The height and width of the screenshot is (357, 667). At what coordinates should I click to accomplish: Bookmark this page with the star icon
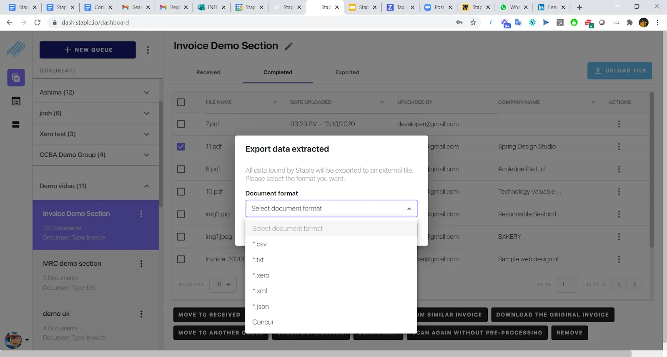pyautogui.click(x=473, y=22)
